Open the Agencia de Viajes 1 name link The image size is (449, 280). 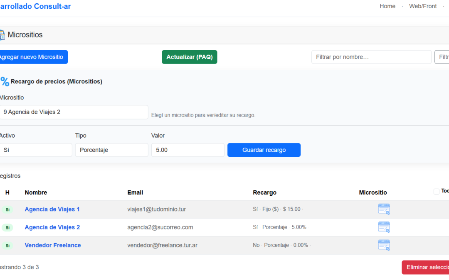(52, 209)
